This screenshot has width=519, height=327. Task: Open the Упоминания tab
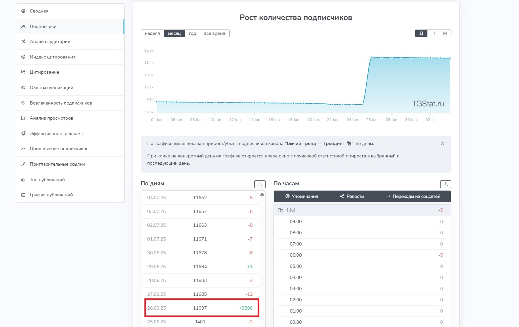tap(302, 197)
